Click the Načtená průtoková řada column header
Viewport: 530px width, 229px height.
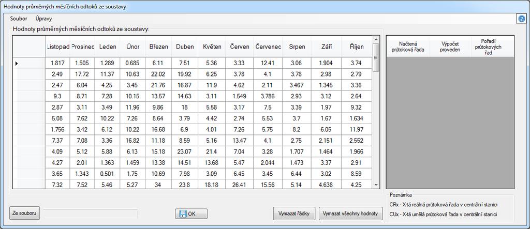[x=408, y=47]
